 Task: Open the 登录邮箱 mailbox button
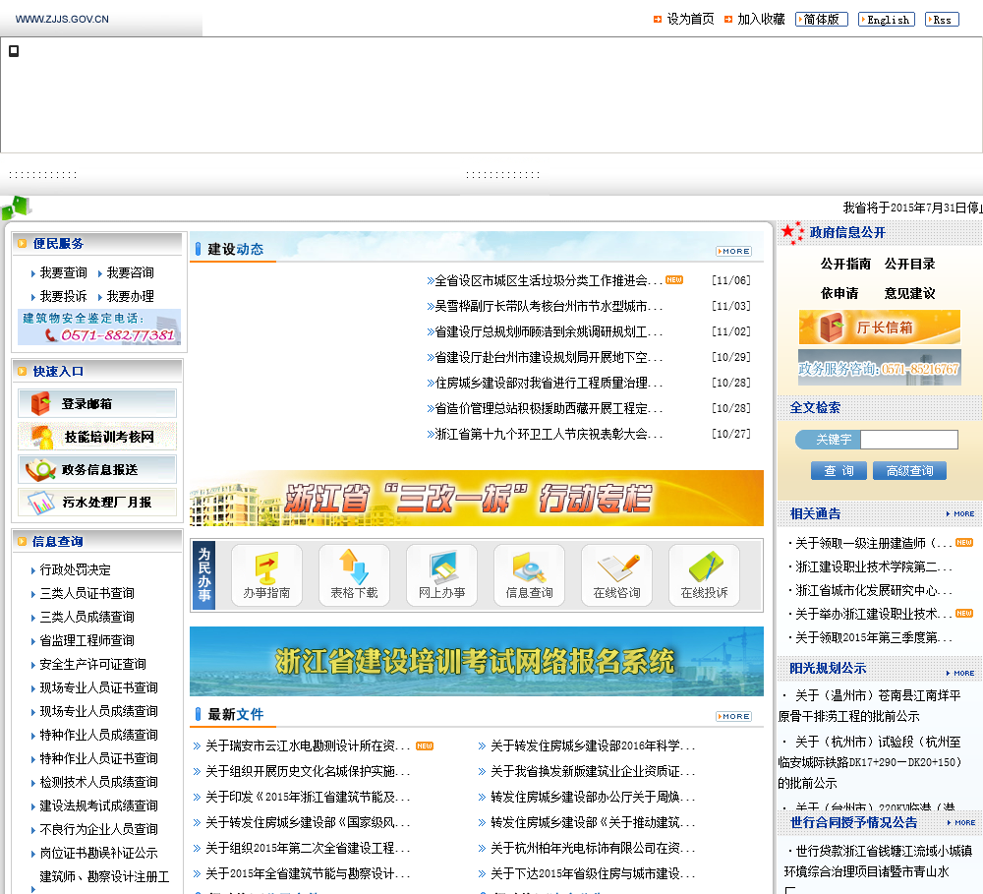pos(97,403)
